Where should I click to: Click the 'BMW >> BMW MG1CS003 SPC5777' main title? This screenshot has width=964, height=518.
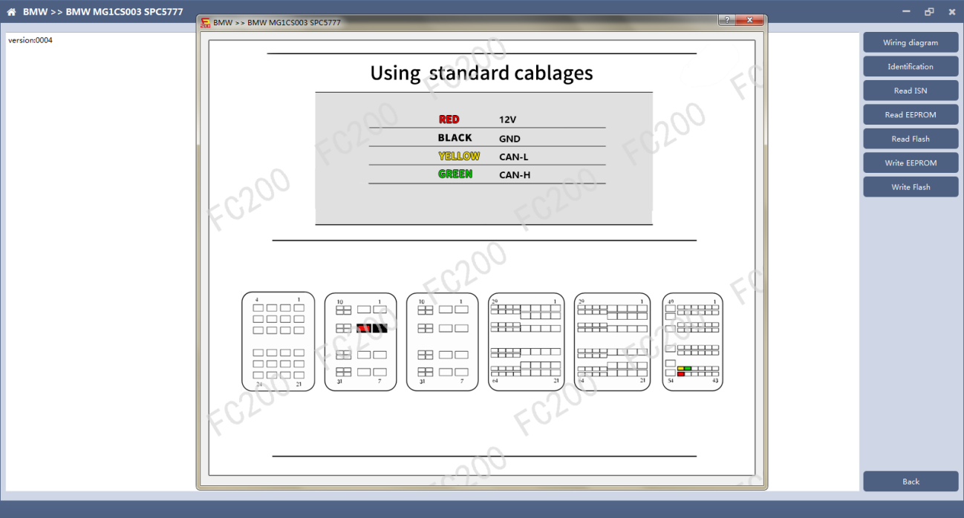click(103, 12)
